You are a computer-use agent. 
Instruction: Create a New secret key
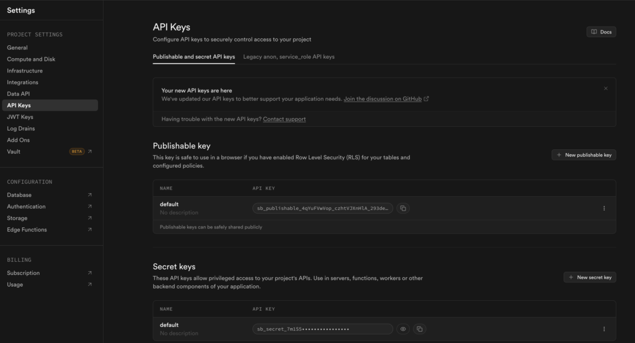coord(589,277)
